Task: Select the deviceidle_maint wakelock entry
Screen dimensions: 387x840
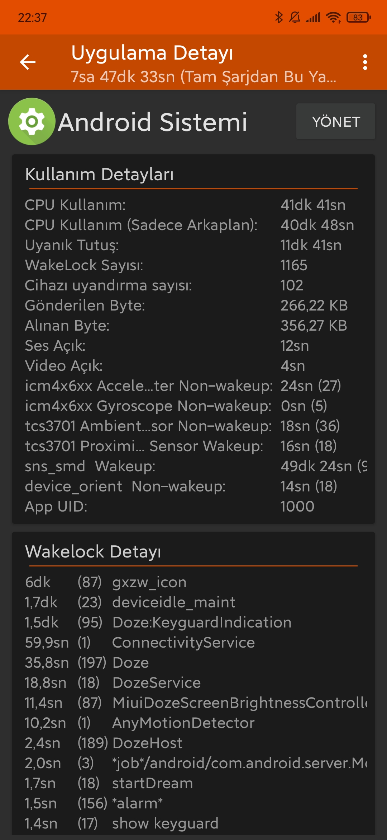Action: pyautogui.click(x=193, y=602)
